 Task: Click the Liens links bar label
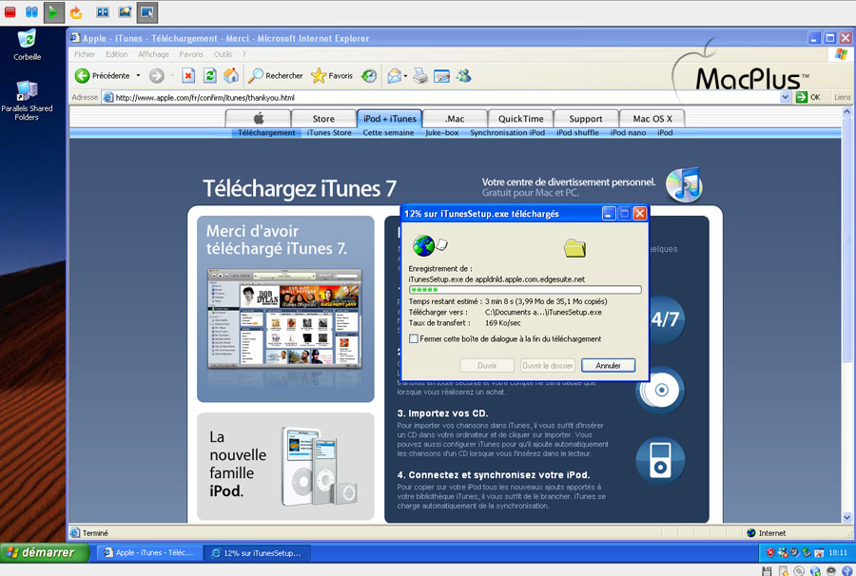(x=843, y=98)
